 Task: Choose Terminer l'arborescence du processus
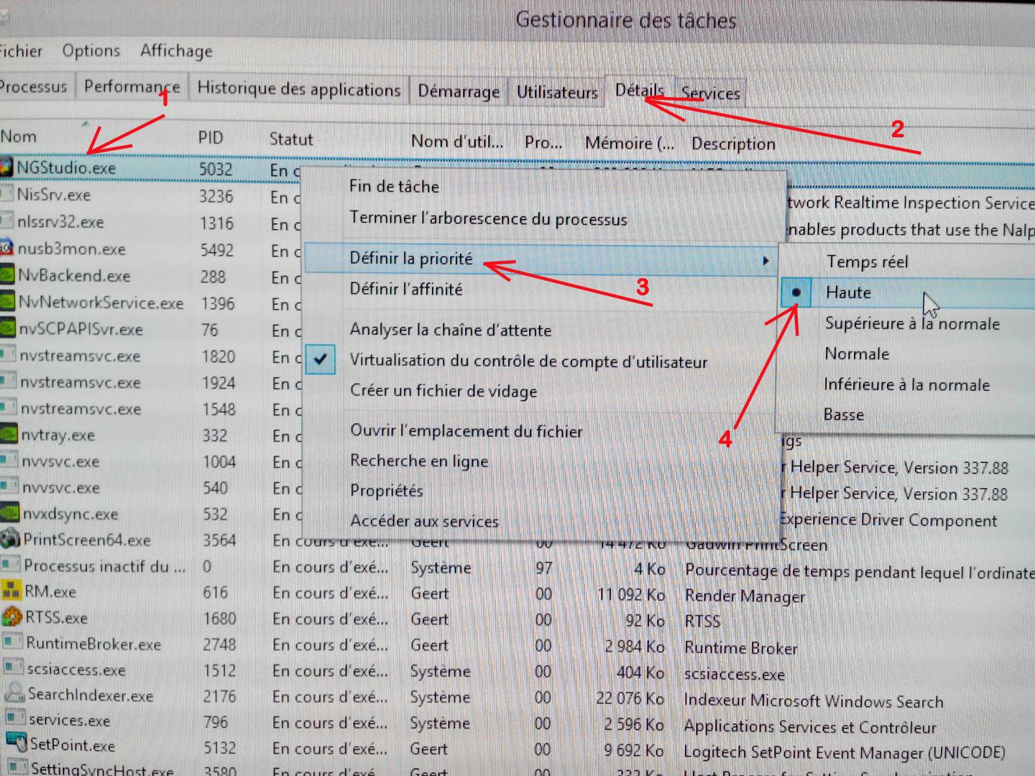click(x=488, y=218)
